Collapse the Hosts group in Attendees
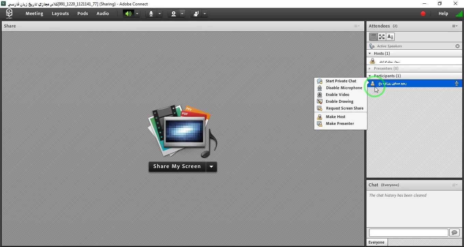Screen dimensions: 464x247 point(370,53)
